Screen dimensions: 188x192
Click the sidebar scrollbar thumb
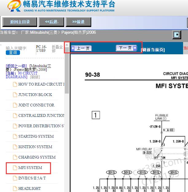[x=67, y=71]
